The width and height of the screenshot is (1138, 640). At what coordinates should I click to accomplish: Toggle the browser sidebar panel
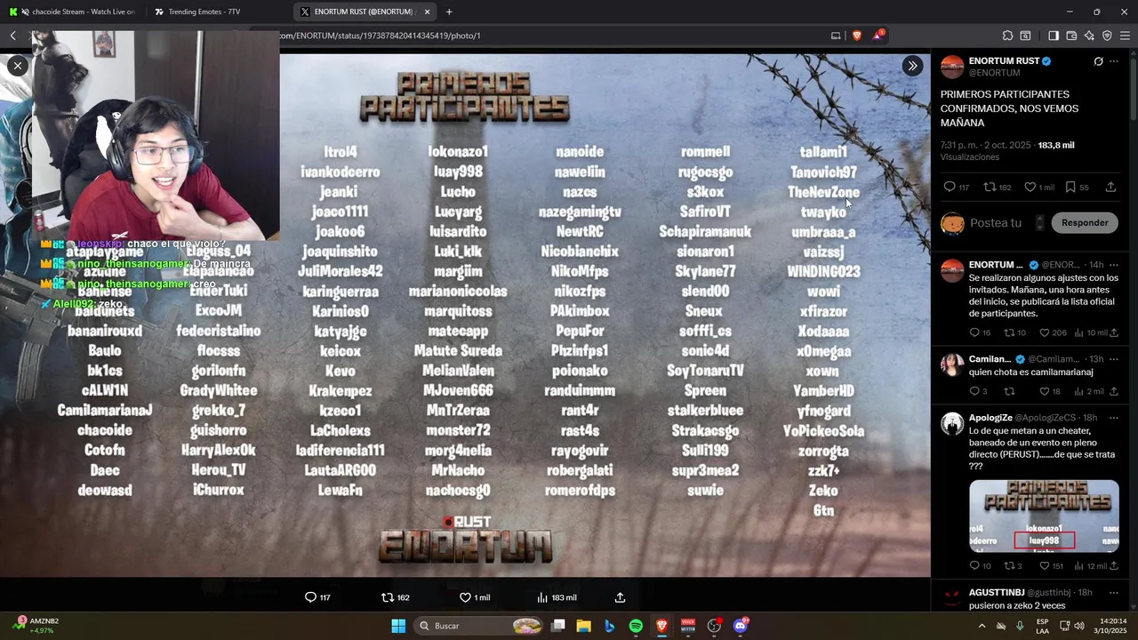point(1054,36)
